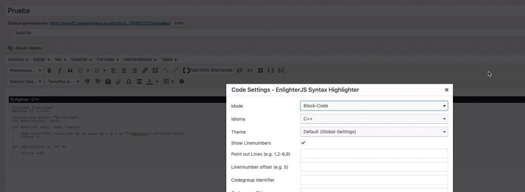Image resolution: width=525 pixels, height=192 pixels.
Task: Increase indent in editor
Action: tap(98, 81)
